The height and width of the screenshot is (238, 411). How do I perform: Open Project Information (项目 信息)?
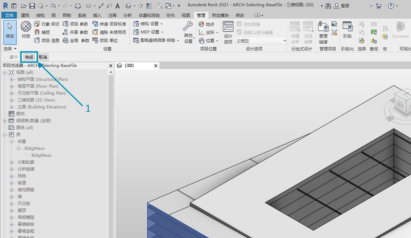click(x=37, y=40)
